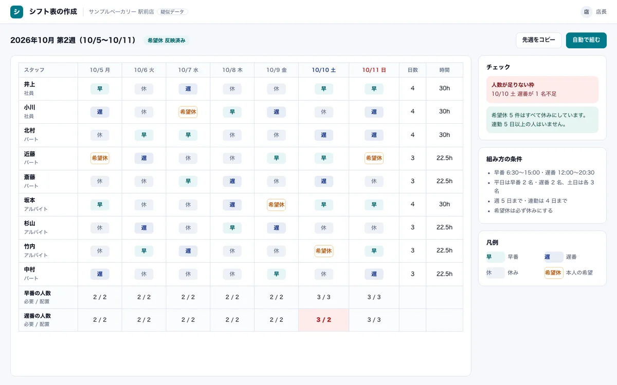Image resolution: width=617 pixels, height=385 pixels.
Task: Click the staff name 坂本
Action: coord(30,200)
